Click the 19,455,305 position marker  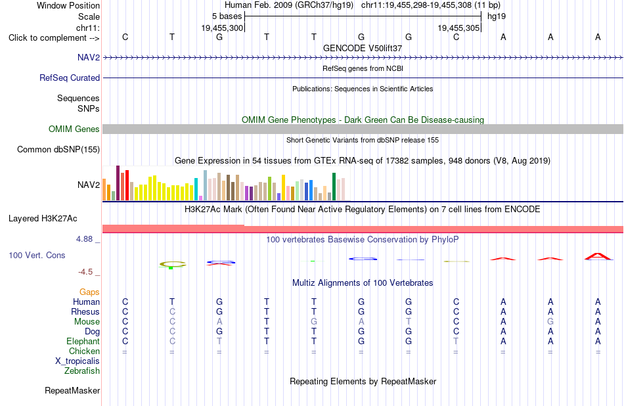(x=458, y=28)
